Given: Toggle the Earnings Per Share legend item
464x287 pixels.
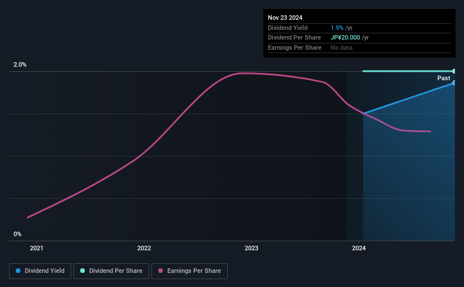Looking at the screenshot, I should 189,271.
